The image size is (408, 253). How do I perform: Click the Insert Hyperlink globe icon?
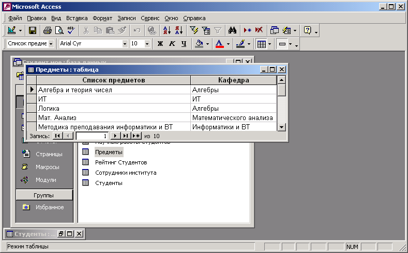(152, 30)
